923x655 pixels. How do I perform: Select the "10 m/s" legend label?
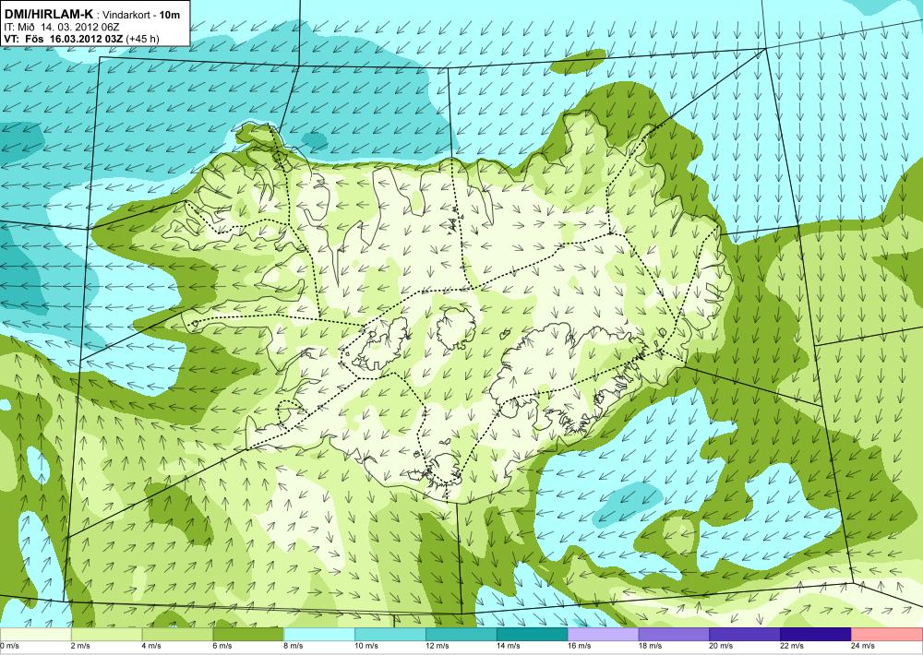click(366, 646)
